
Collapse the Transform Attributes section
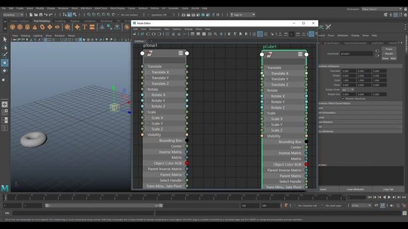(360, 66)
